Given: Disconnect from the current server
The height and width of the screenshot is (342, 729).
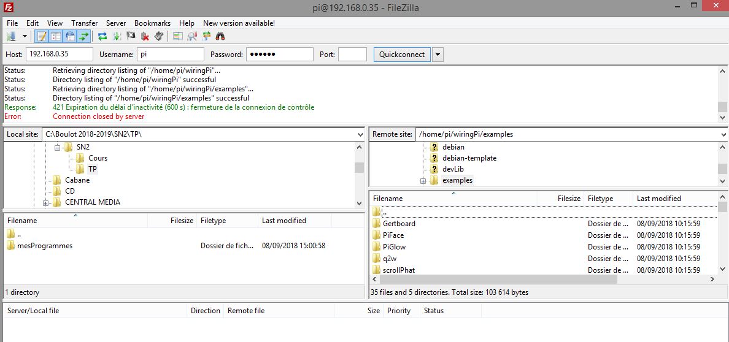Looking at the screenshot, I should click(145, 36).
